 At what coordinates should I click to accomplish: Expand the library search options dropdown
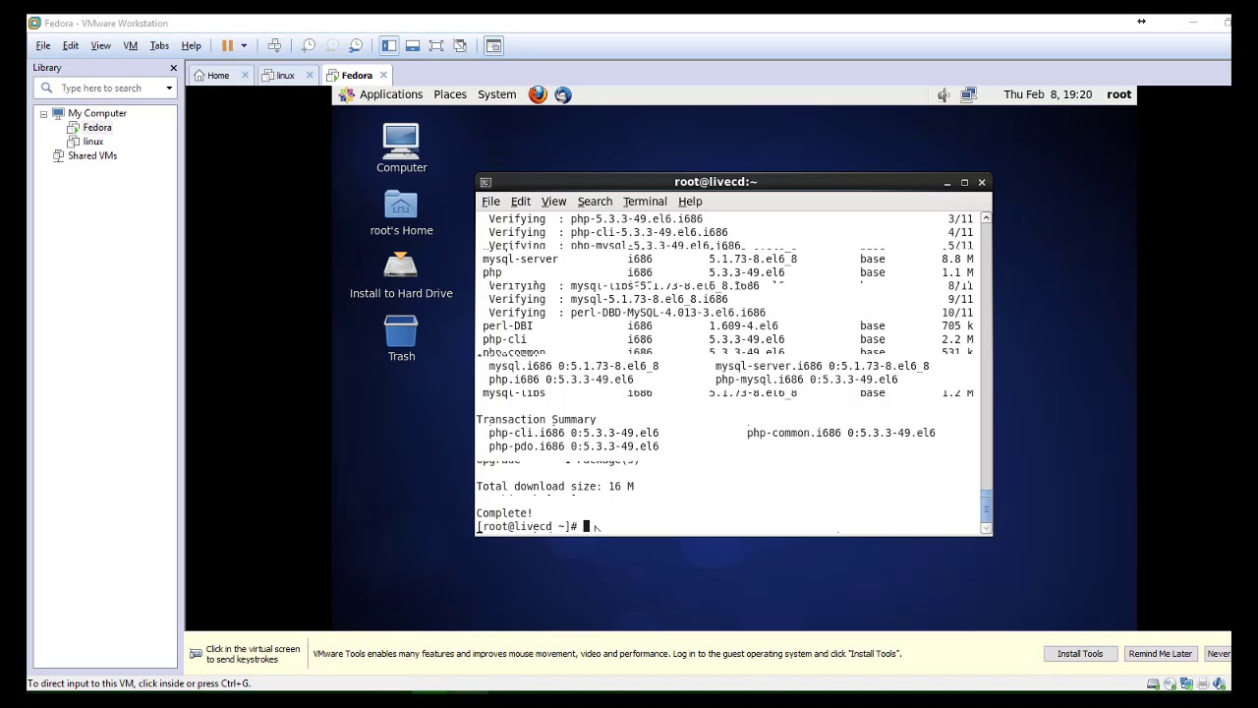[169, 88]
